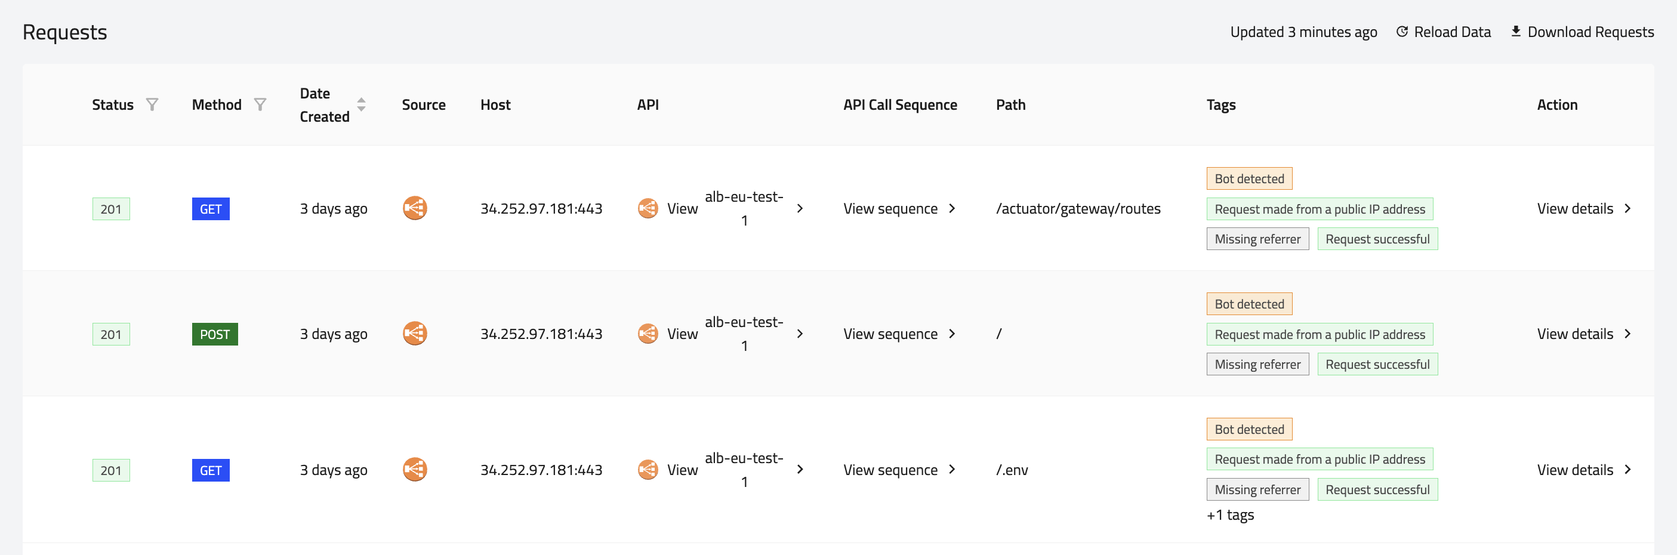Click the Download Requests arrow icon

1516,31
